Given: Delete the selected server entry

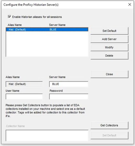Looking at the screenshot, I should click(109, 55).
